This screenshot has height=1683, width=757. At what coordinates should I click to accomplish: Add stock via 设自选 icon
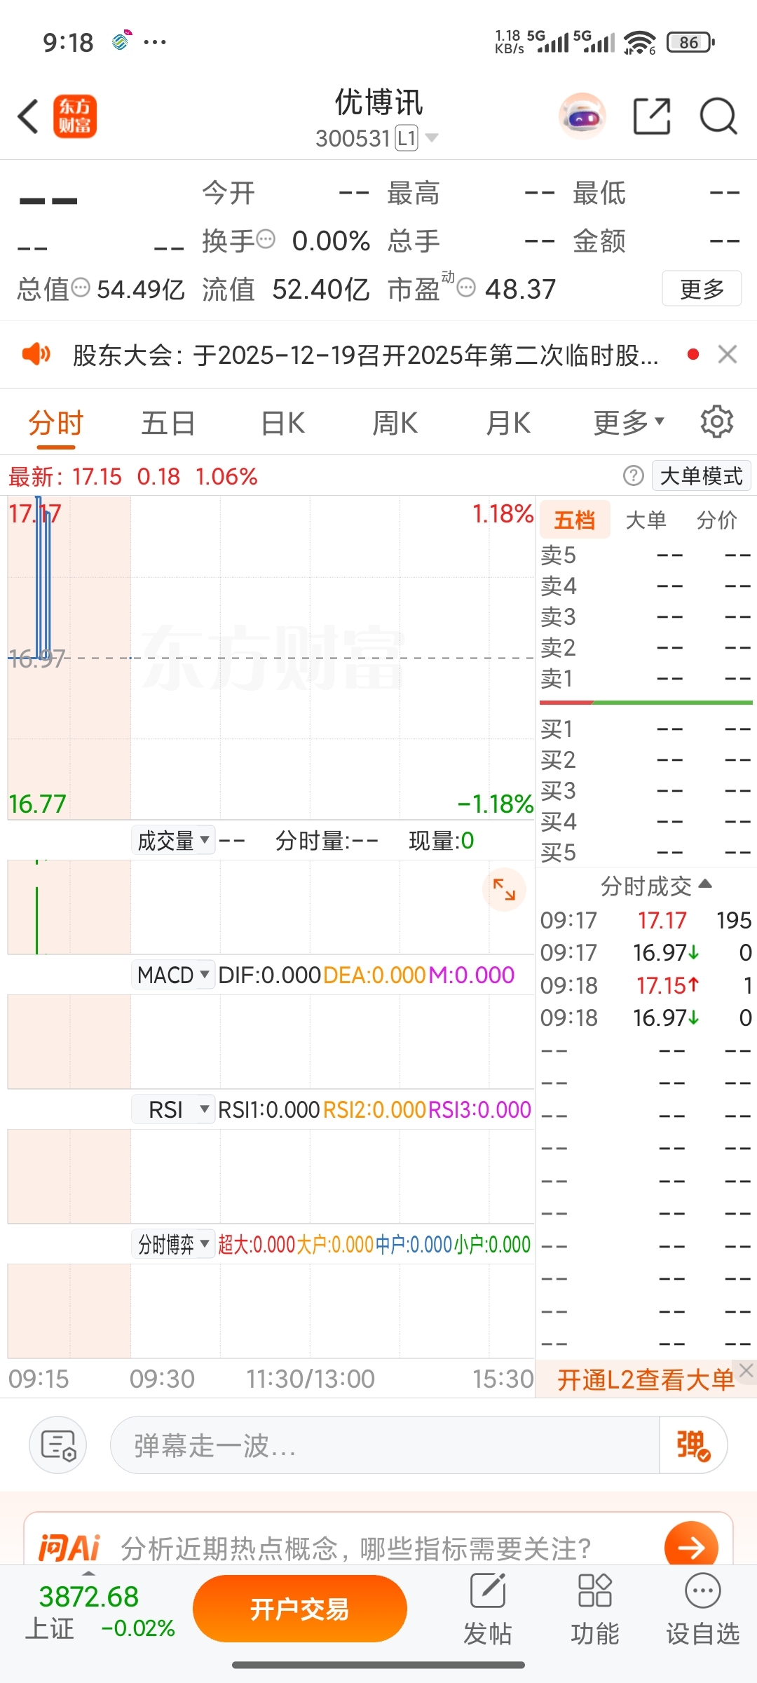[x=702, y=1610]
